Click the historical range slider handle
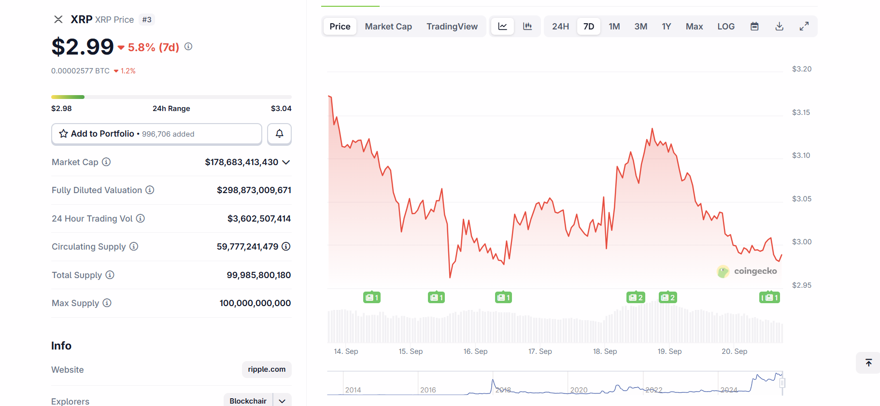The height and width of the screenshot is (406, 880). [782, 383]
